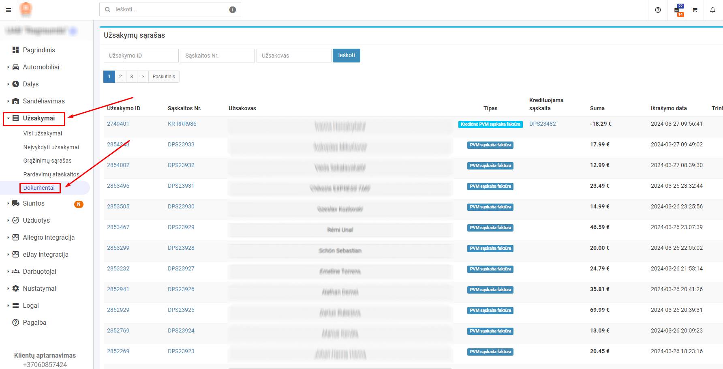Open order 2749401 details
This screenshot has width=723, height=369.
[118, 124]
